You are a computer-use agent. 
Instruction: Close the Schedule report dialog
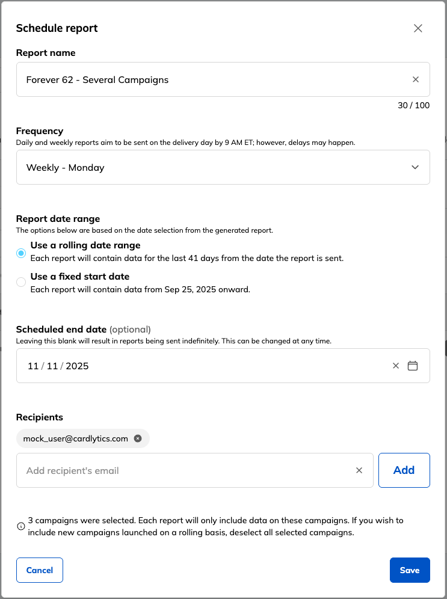418,28
